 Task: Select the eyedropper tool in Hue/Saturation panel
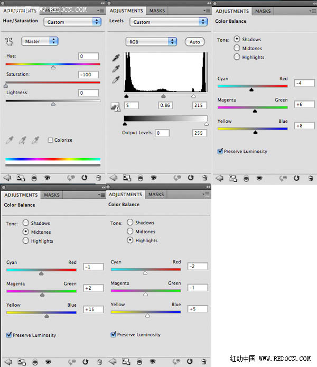tap(10, 140)
